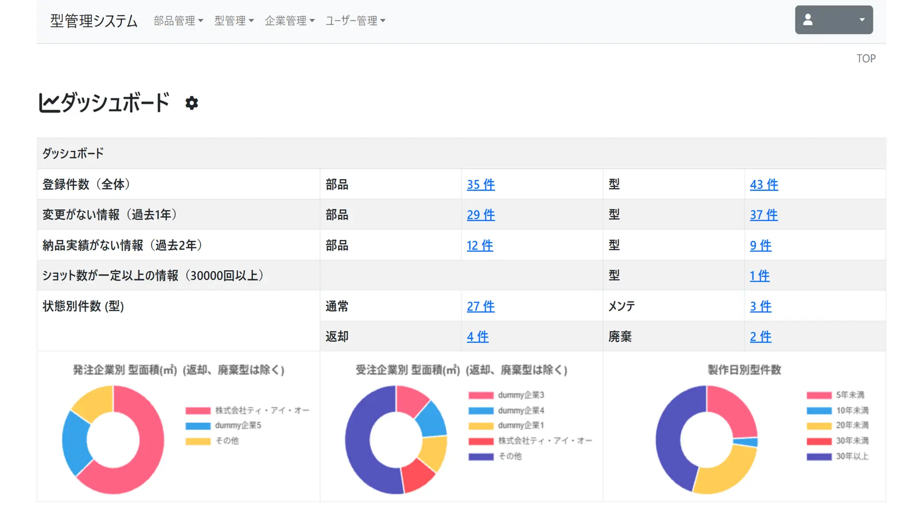Click the 2 件 廃棄 status link

click(x=760, y=336)
